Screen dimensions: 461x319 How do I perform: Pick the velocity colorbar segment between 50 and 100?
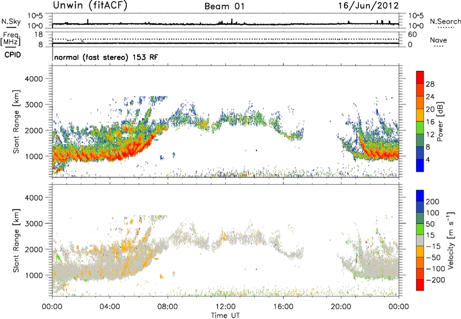click(x=420, y=218)
